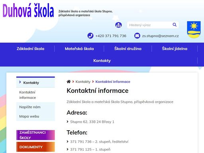The width and height of the screenshot is (204, 153).
Task: Select phone line 371 791 125 – 1. stupeň
Action: point(90,149)
